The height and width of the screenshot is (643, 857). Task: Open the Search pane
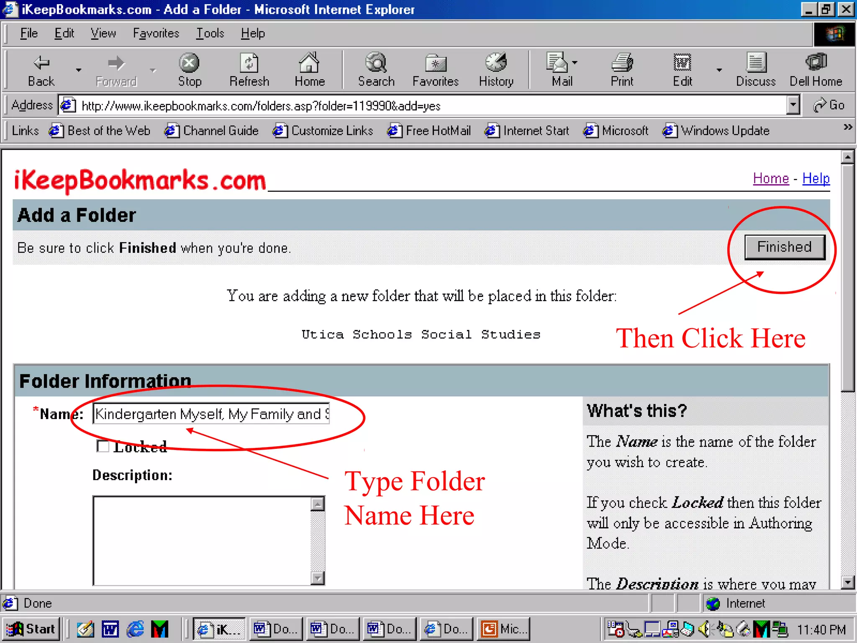[x=376, y=70]
